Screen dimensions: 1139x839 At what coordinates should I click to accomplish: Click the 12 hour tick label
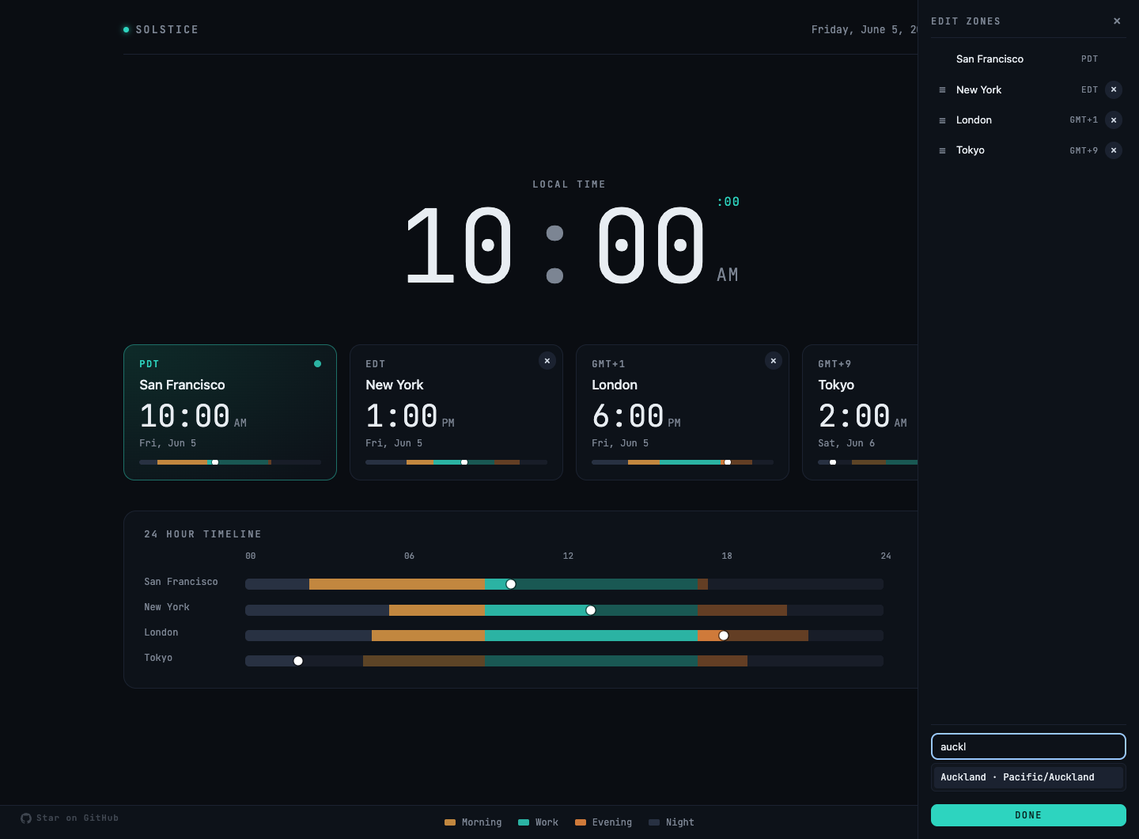click(x=568, y=556)
